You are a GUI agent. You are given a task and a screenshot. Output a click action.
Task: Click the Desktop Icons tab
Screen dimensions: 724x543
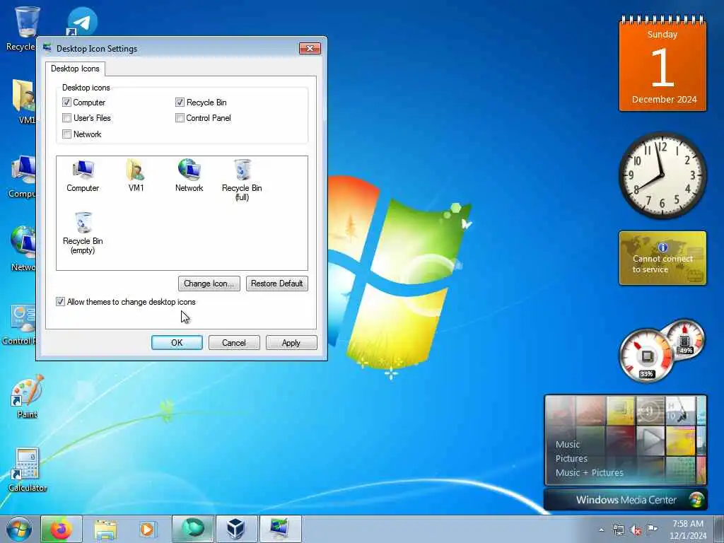click(75, 69)
